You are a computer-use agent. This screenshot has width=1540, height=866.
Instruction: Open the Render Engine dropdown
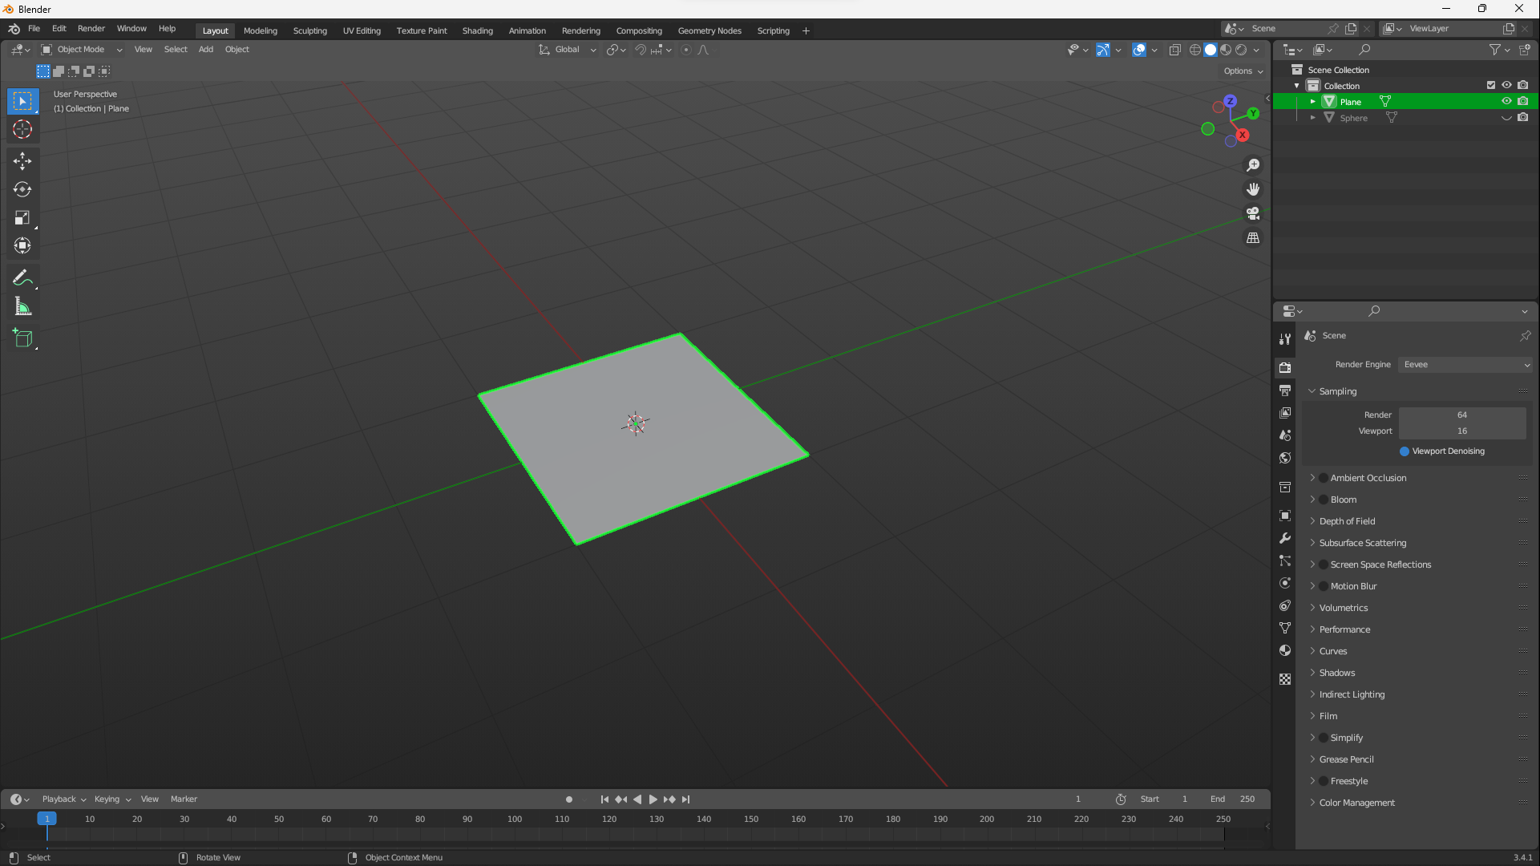pyautogui.click(x=1465, y=364)
